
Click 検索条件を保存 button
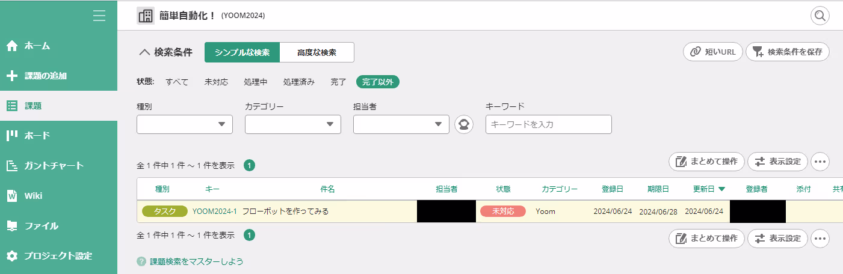click(788, 52)
